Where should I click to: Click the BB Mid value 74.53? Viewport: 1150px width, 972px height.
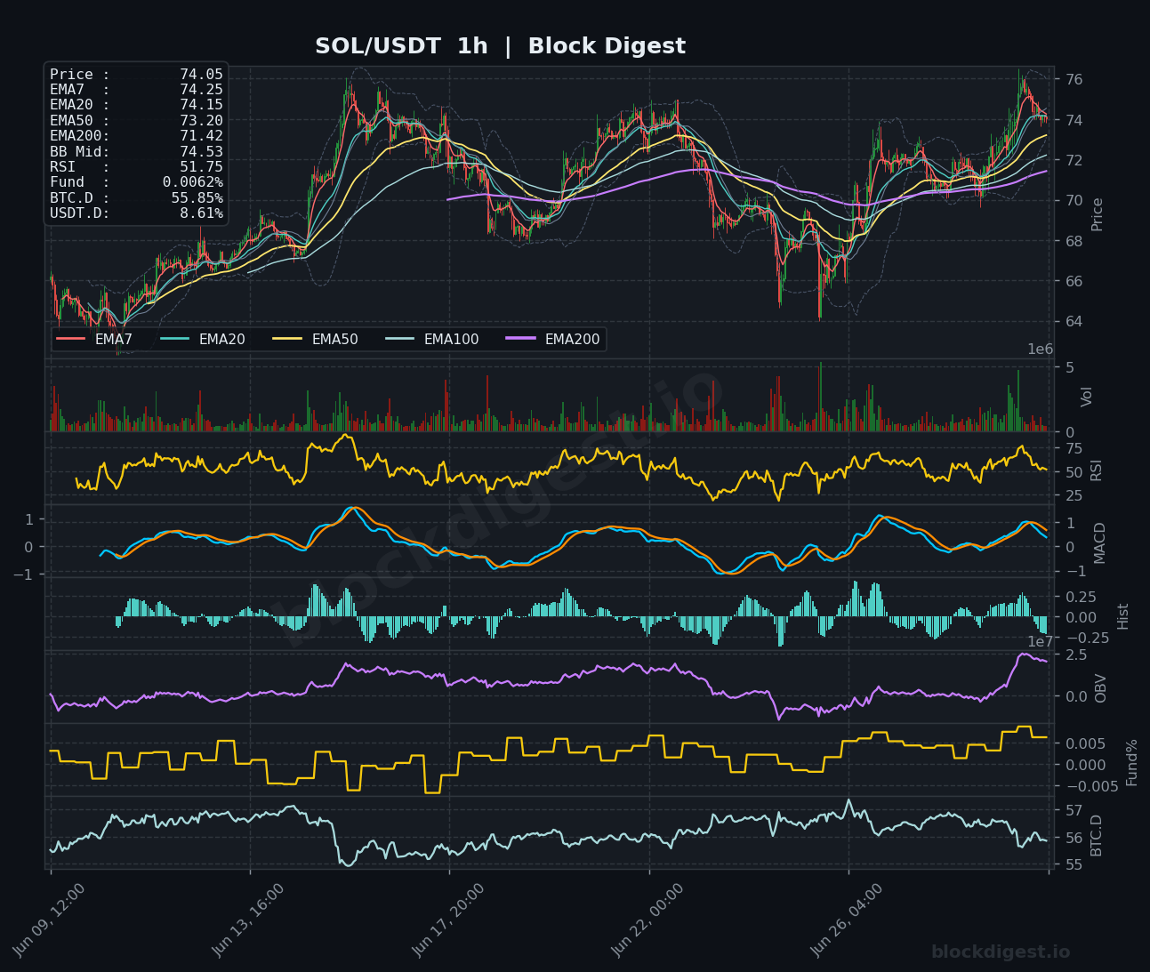click(201, 152)
